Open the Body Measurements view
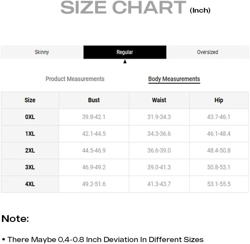 174,79
